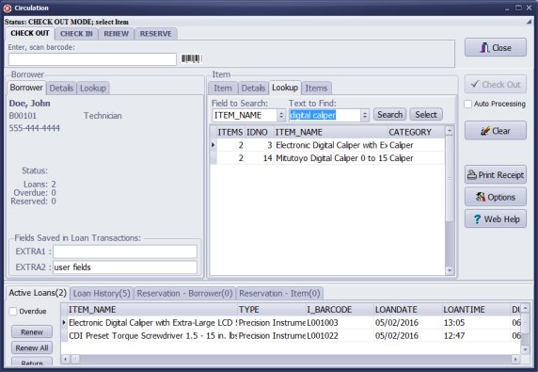This screenshot has width=538, height=372.
Task: Select the CDI Preset Torque Screwdriver loan row
Action: point(292,335)
